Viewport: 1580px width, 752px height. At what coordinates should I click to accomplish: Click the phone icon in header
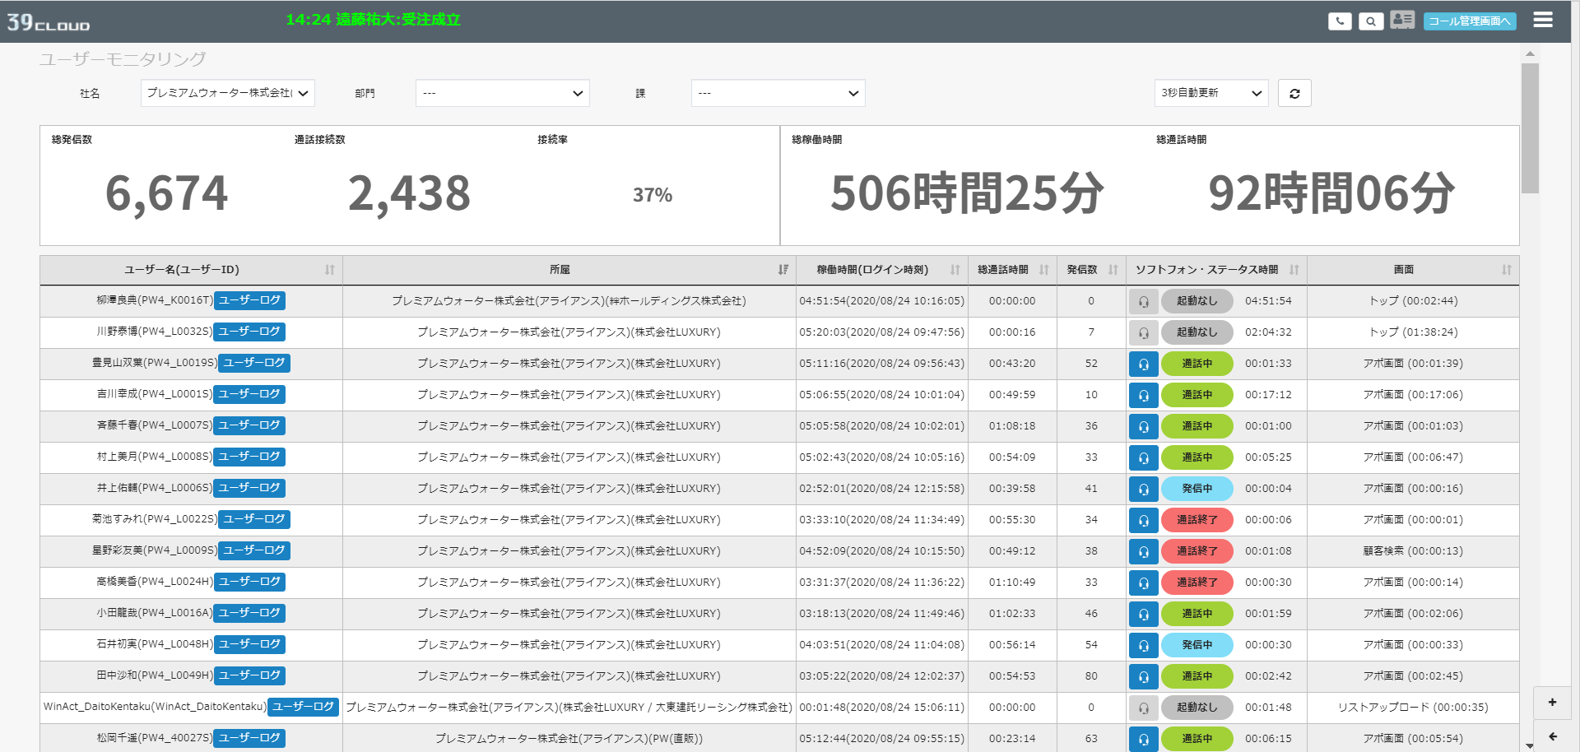click(1340, 21)
